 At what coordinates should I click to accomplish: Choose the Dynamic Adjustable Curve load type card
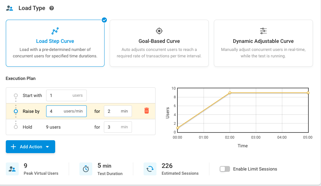tap(263, 43)
